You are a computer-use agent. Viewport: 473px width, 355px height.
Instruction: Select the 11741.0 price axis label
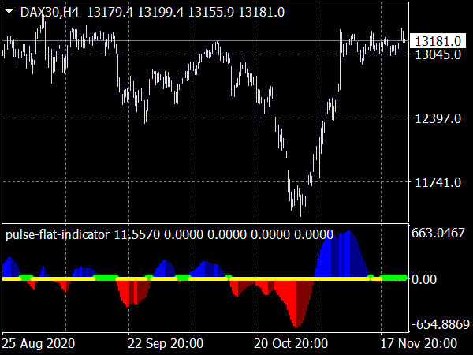(438, 183)
